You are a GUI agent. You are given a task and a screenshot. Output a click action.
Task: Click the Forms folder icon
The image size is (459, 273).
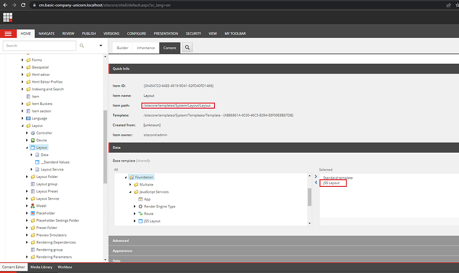click(x=29, y=60)
